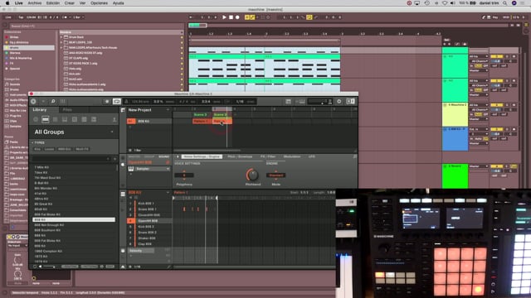Filter by Kits type tag

[37, 149]
